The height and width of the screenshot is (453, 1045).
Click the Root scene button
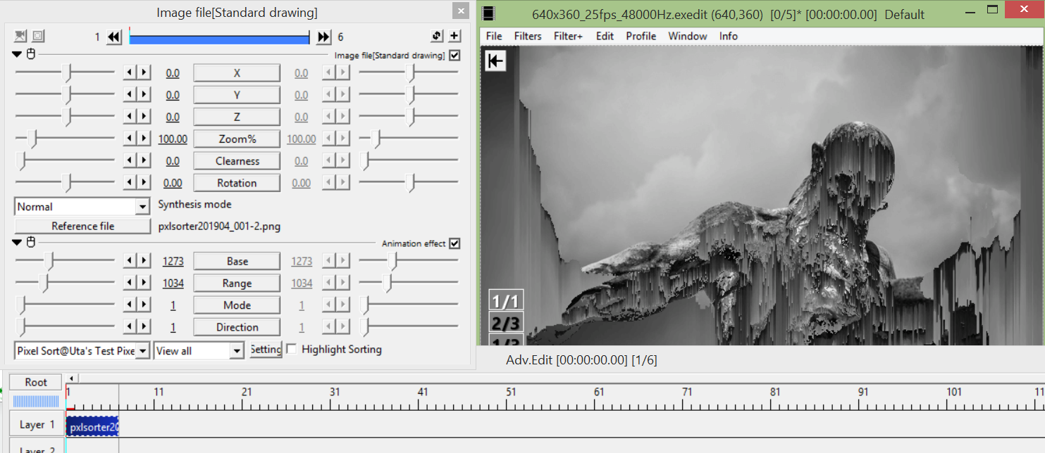pos(35,382)
